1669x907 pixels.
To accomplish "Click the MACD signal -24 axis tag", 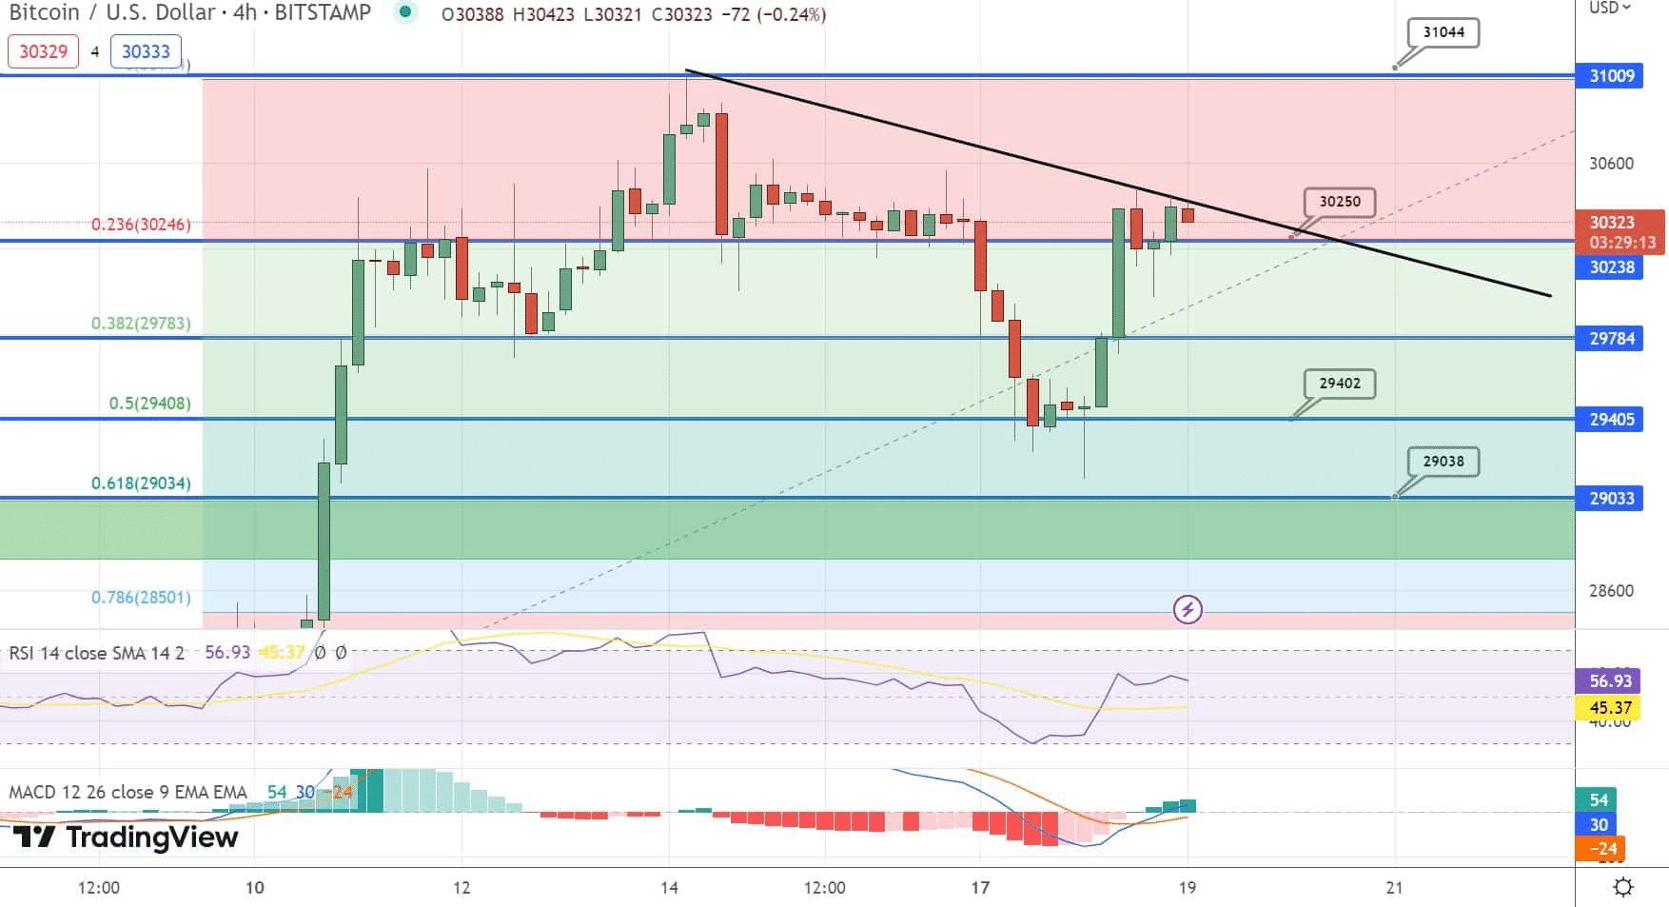I will coord(1600,849).
